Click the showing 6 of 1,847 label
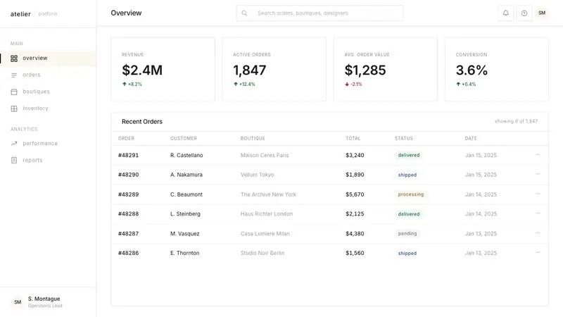 click(x=517, y=121)
